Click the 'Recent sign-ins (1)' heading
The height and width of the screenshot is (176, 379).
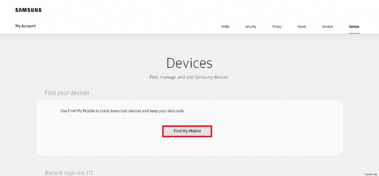[69, 173]
